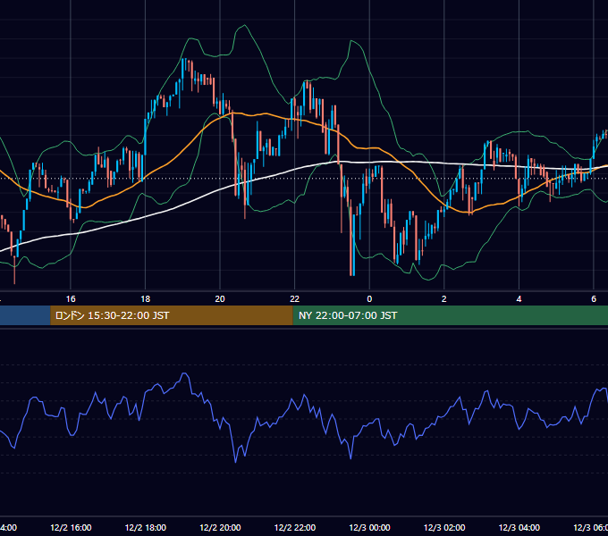Screen dimensions: 608x536
Task: Click the 20 hour label on upper axis
Action: click(x=220, y=299)
